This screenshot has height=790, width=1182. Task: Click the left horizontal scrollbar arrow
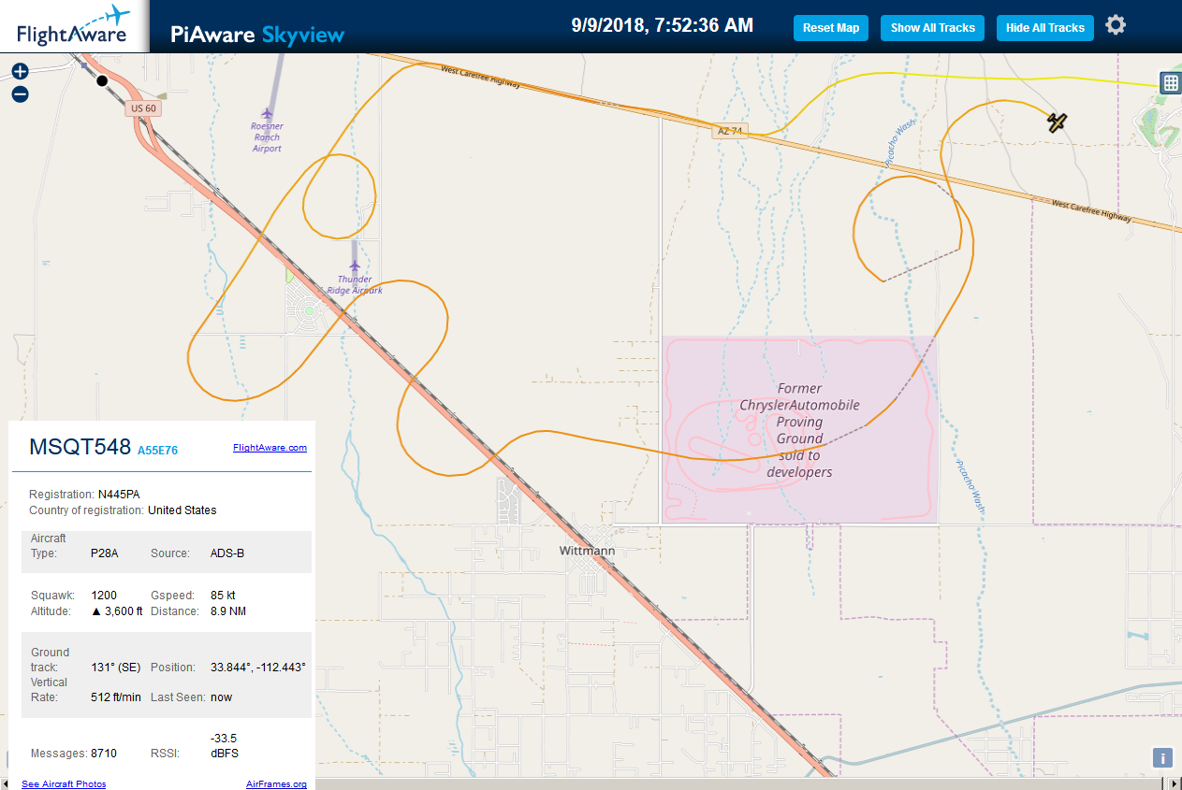tap(5, 783)
